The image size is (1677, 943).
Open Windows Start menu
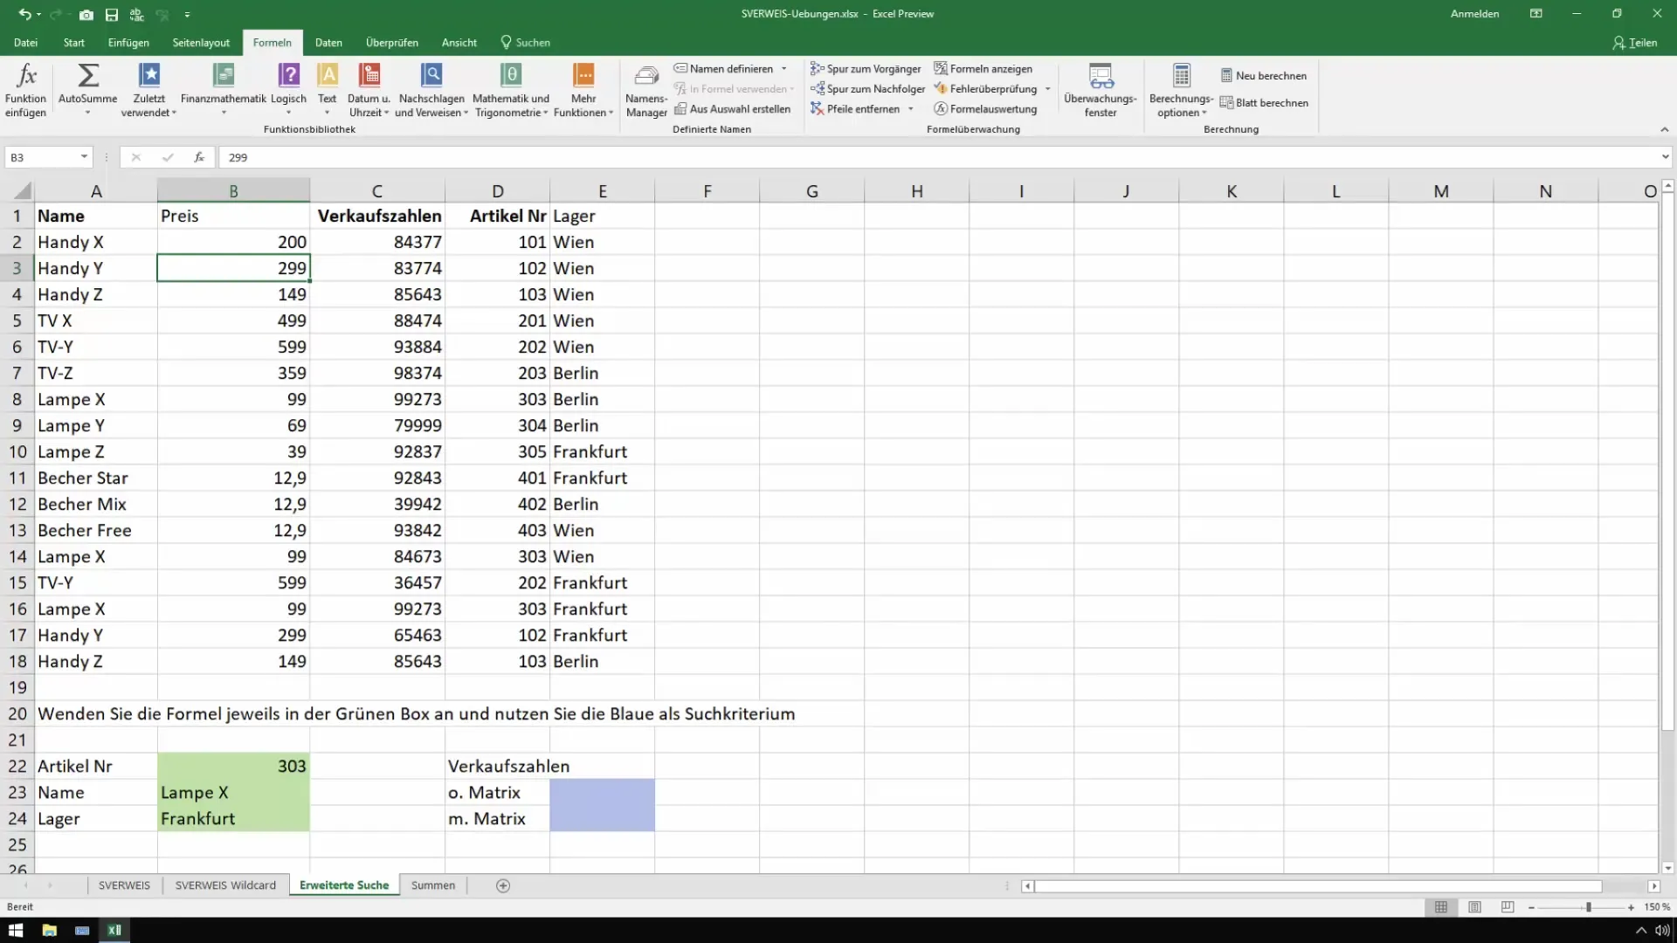click(16, 930)
